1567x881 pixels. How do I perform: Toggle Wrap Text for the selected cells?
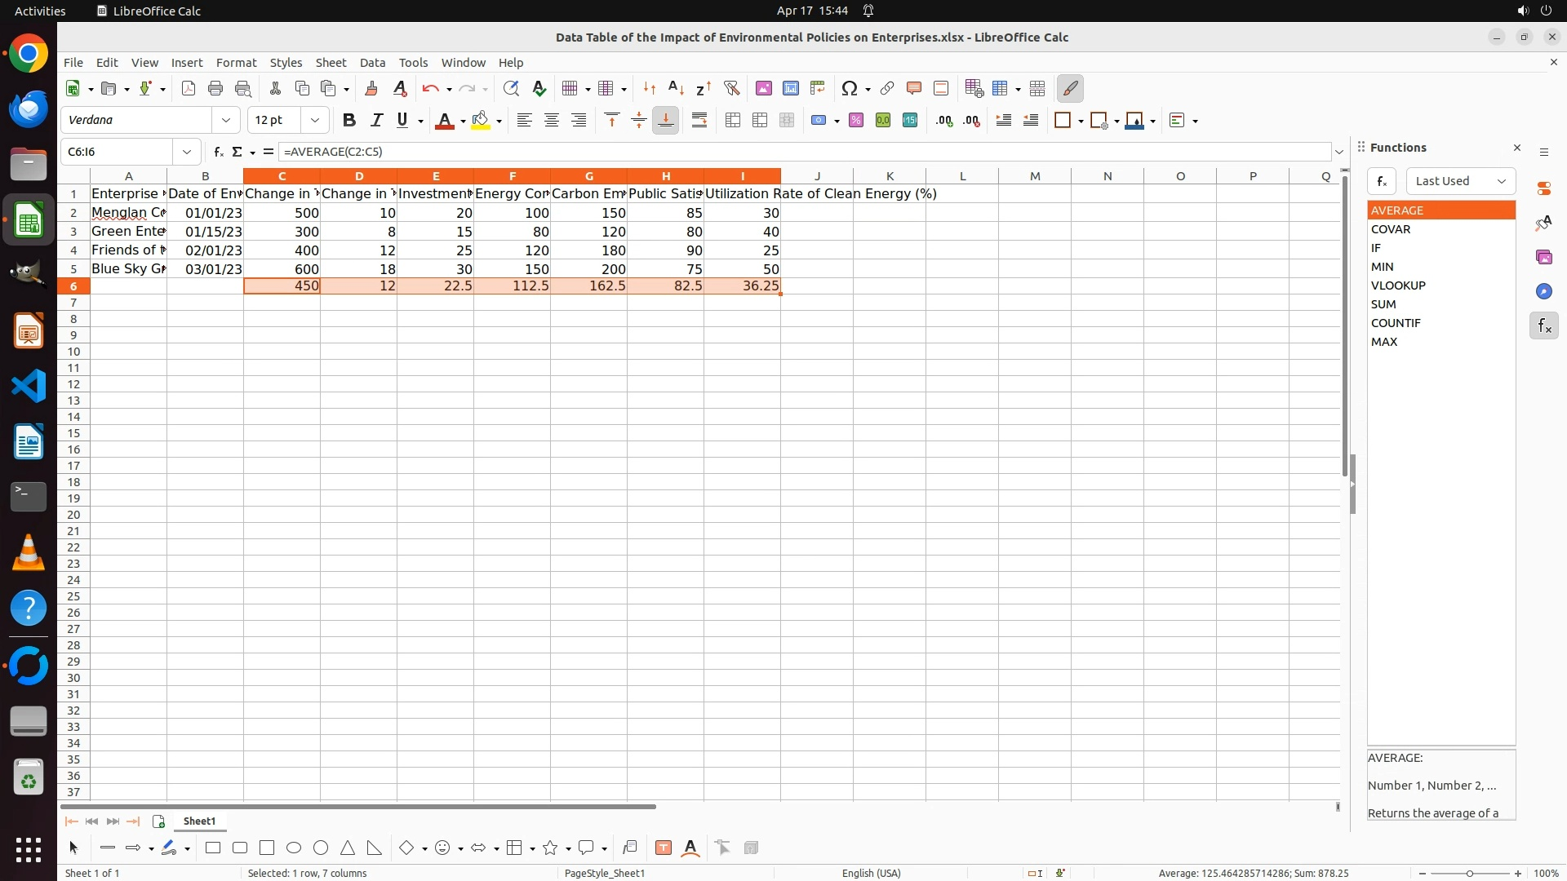coord(699,120)
